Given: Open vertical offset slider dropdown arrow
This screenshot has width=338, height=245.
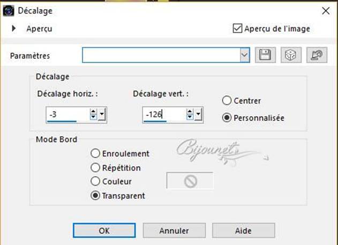Looking at the screenshot, I should point(198,114).
